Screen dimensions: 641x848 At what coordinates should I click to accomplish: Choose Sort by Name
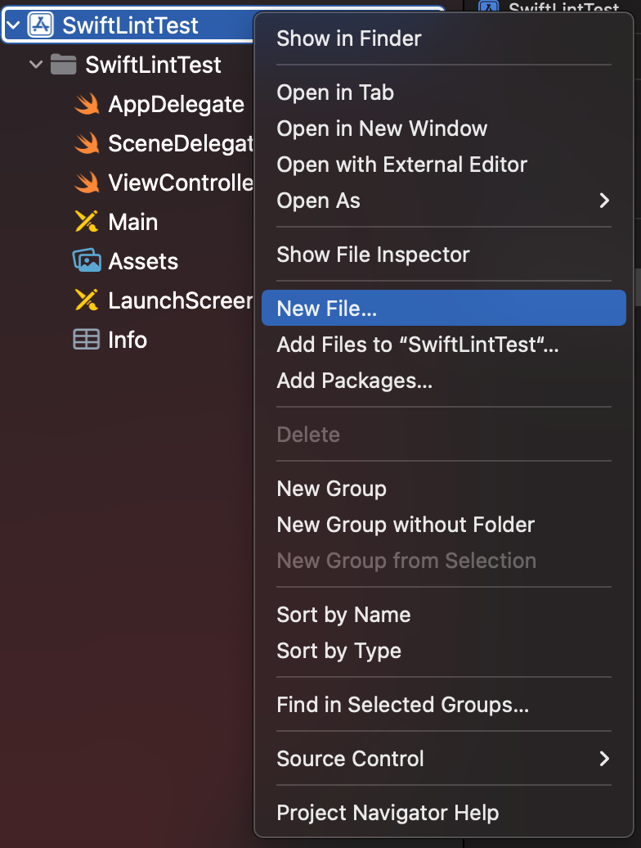pos(443,615)
